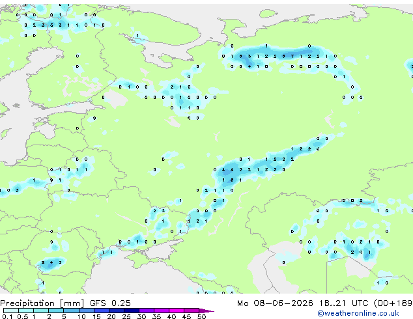Click the 'Mo 08-06-2026' forecast date text
Screen dimensions: 413x319
click(x=275, y=303)
